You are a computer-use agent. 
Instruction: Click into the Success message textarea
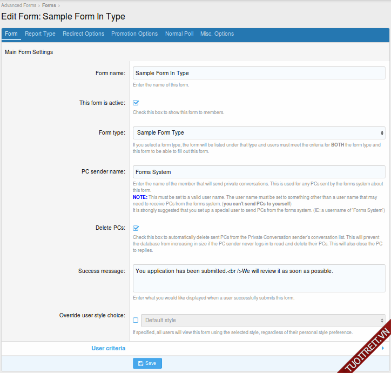tap(259, 278)
